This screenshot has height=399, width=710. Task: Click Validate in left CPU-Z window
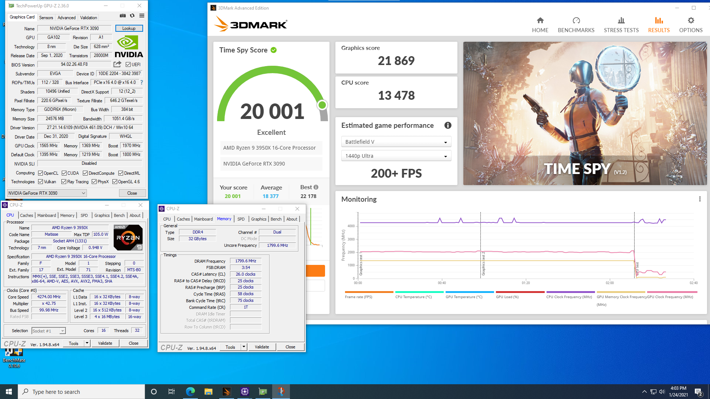point(105,343)
